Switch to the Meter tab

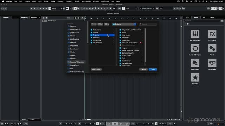[x=212, y=17]
